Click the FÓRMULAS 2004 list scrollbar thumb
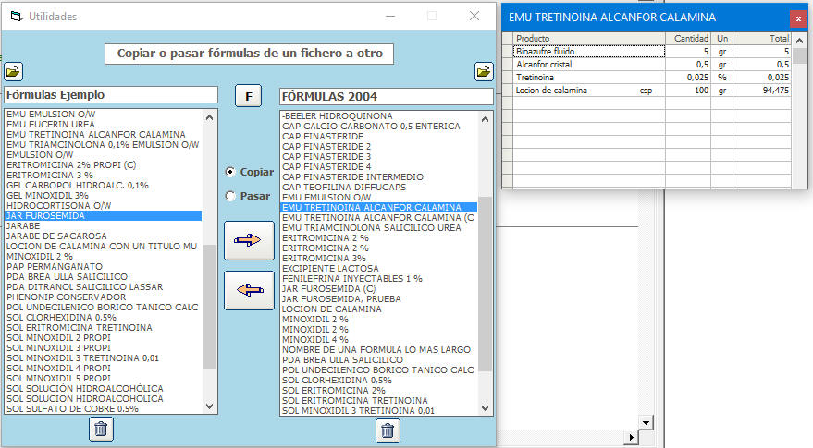This screenshot has height=448, width=813. click(485, 284)
